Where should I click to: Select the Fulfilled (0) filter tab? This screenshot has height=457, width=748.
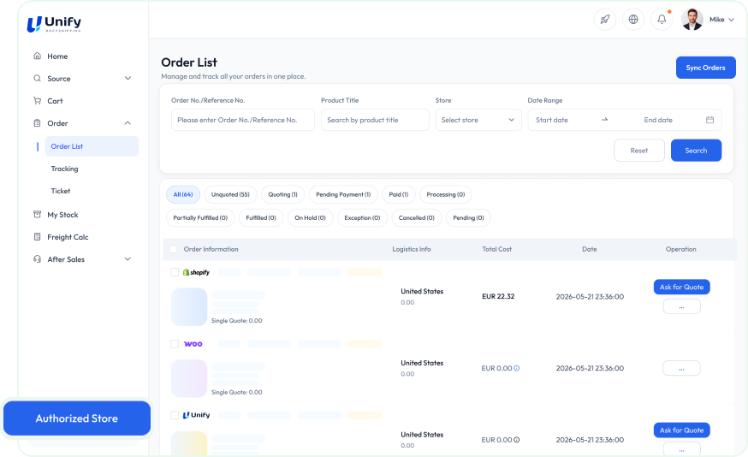261,218
